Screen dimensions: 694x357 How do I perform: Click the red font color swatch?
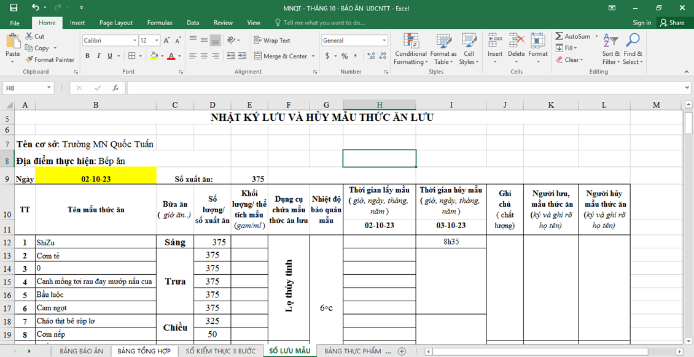click(x=171, y=56)
